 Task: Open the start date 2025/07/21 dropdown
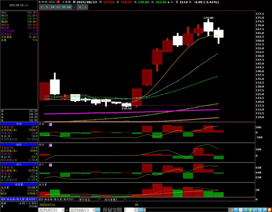[62, 210]
